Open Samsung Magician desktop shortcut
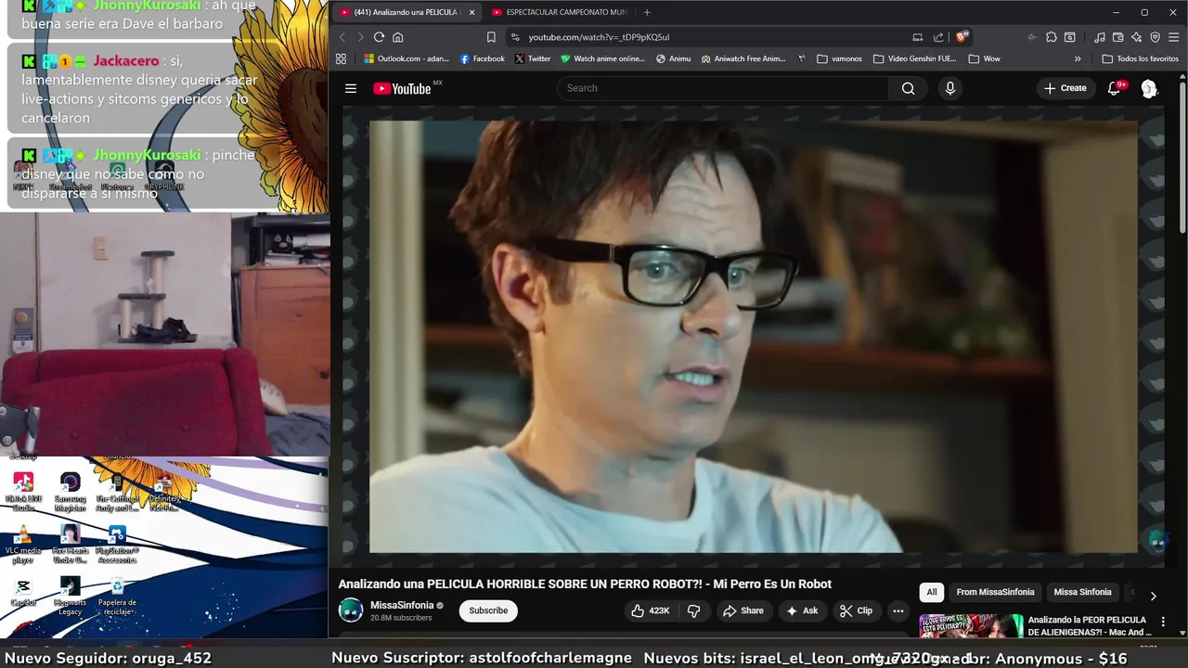This screenshot has height=668, width=1188. tap(71, 492)
